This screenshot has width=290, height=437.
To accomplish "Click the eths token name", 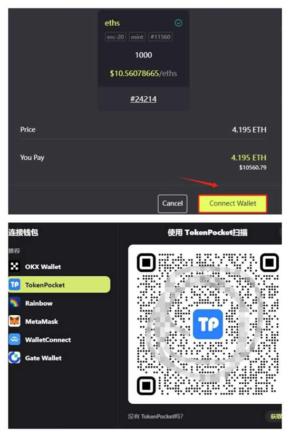I will pos(112,23).
